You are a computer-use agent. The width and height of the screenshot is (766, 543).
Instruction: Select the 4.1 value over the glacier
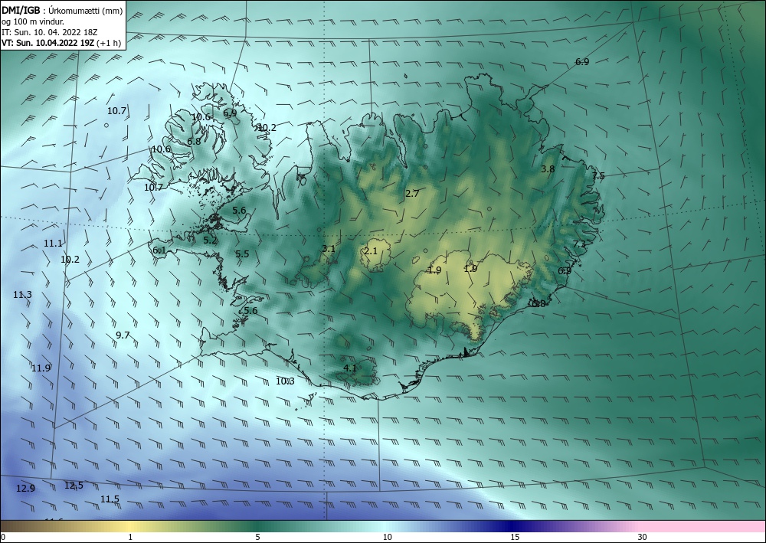[350, 368]
